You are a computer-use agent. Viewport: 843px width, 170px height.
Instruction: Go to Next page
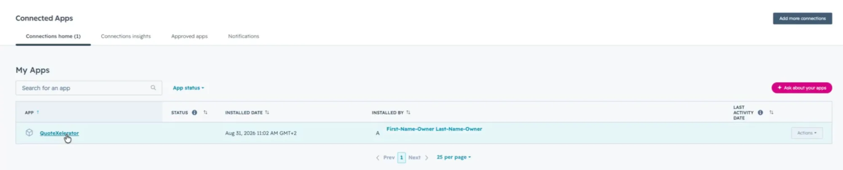coord(418,157)
